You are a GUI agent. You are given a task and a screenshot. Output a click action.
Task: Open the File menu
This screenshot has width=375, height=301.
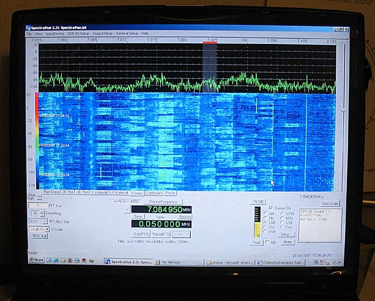tap(29, 34)
